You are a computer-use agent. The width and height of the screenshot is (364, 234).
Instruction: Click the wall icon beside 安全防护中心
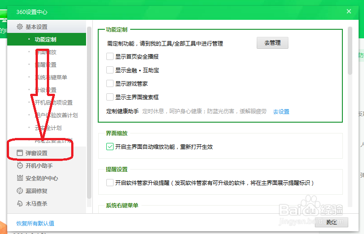pos(20,178)
